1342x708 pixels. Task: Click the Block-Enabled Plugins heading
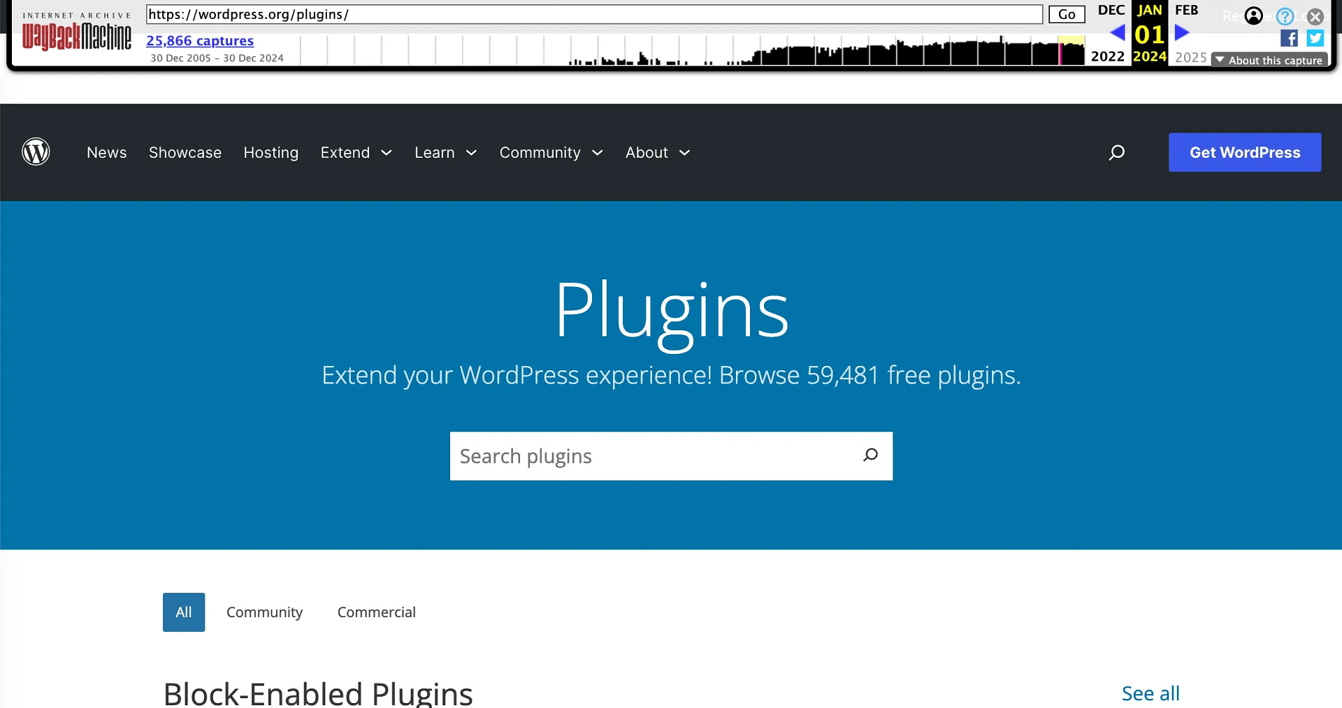tap(318, 694)
